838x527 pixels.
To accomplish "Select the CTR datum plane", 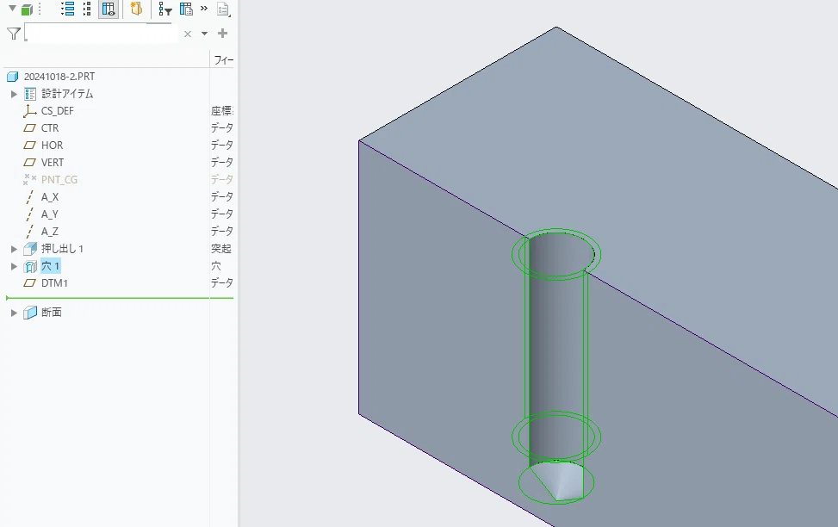I will coord(50,128).
